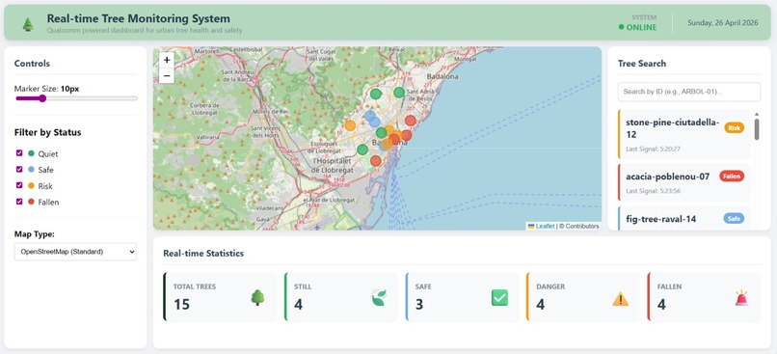777x354 pixels.
Task: Click the green online status dot
Action: [622, 27]
